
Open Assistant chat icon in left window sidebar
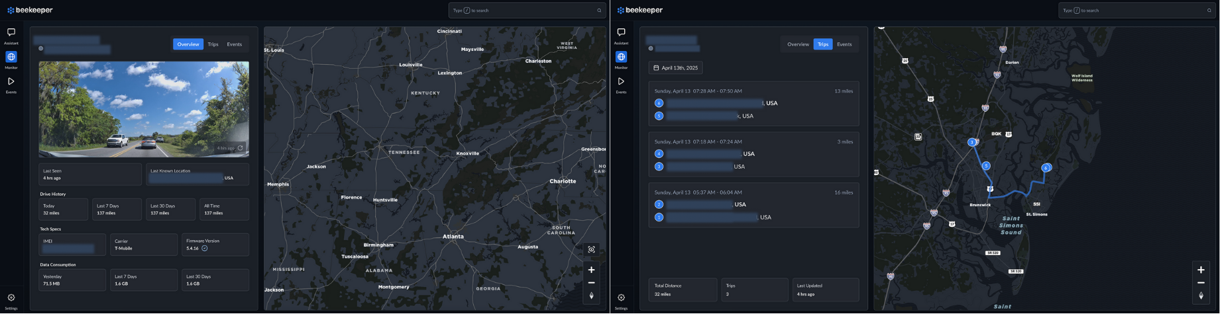[x=11, y=32]
